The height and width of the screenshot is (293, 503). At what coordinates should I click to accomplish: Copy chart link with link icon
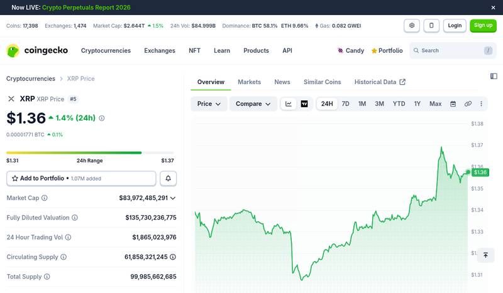pos(468,104)
